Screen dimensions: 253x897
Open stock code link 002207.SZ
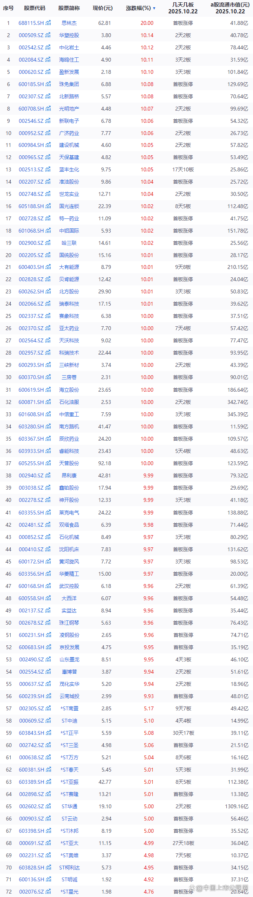[x=31, y=182]
